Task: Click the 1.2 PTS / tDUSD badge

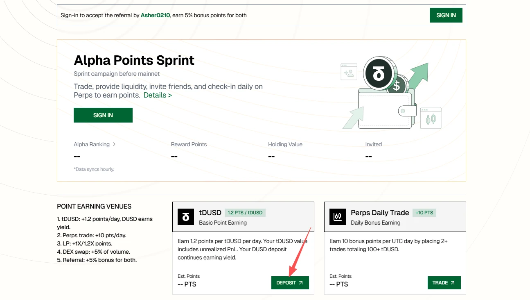Action: point(245,213)
